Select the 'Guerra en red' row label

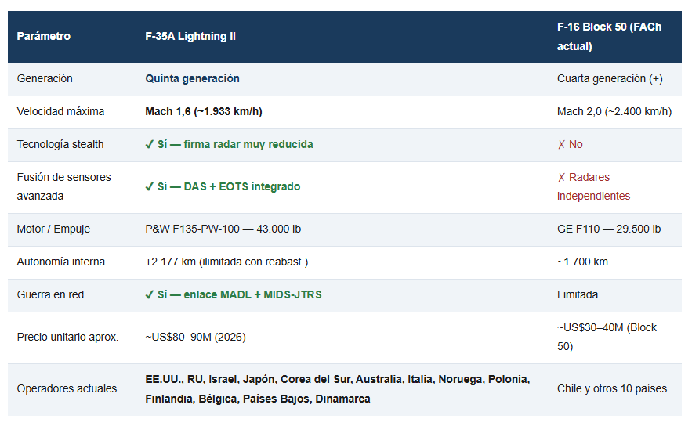point(50,294)
